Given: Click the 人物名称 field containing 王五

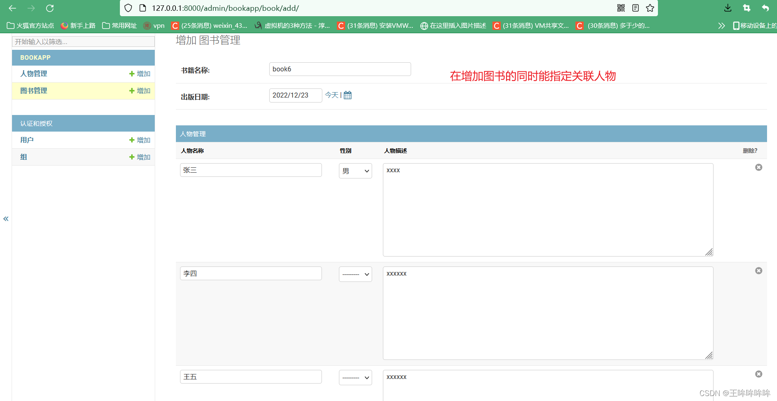Looking at the screenshot, I should 251,377.
